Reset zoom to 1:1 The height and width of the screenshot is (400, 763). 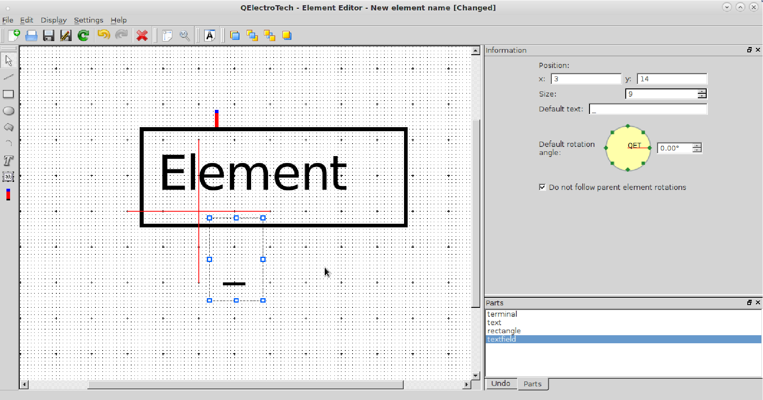click(184, 35)
